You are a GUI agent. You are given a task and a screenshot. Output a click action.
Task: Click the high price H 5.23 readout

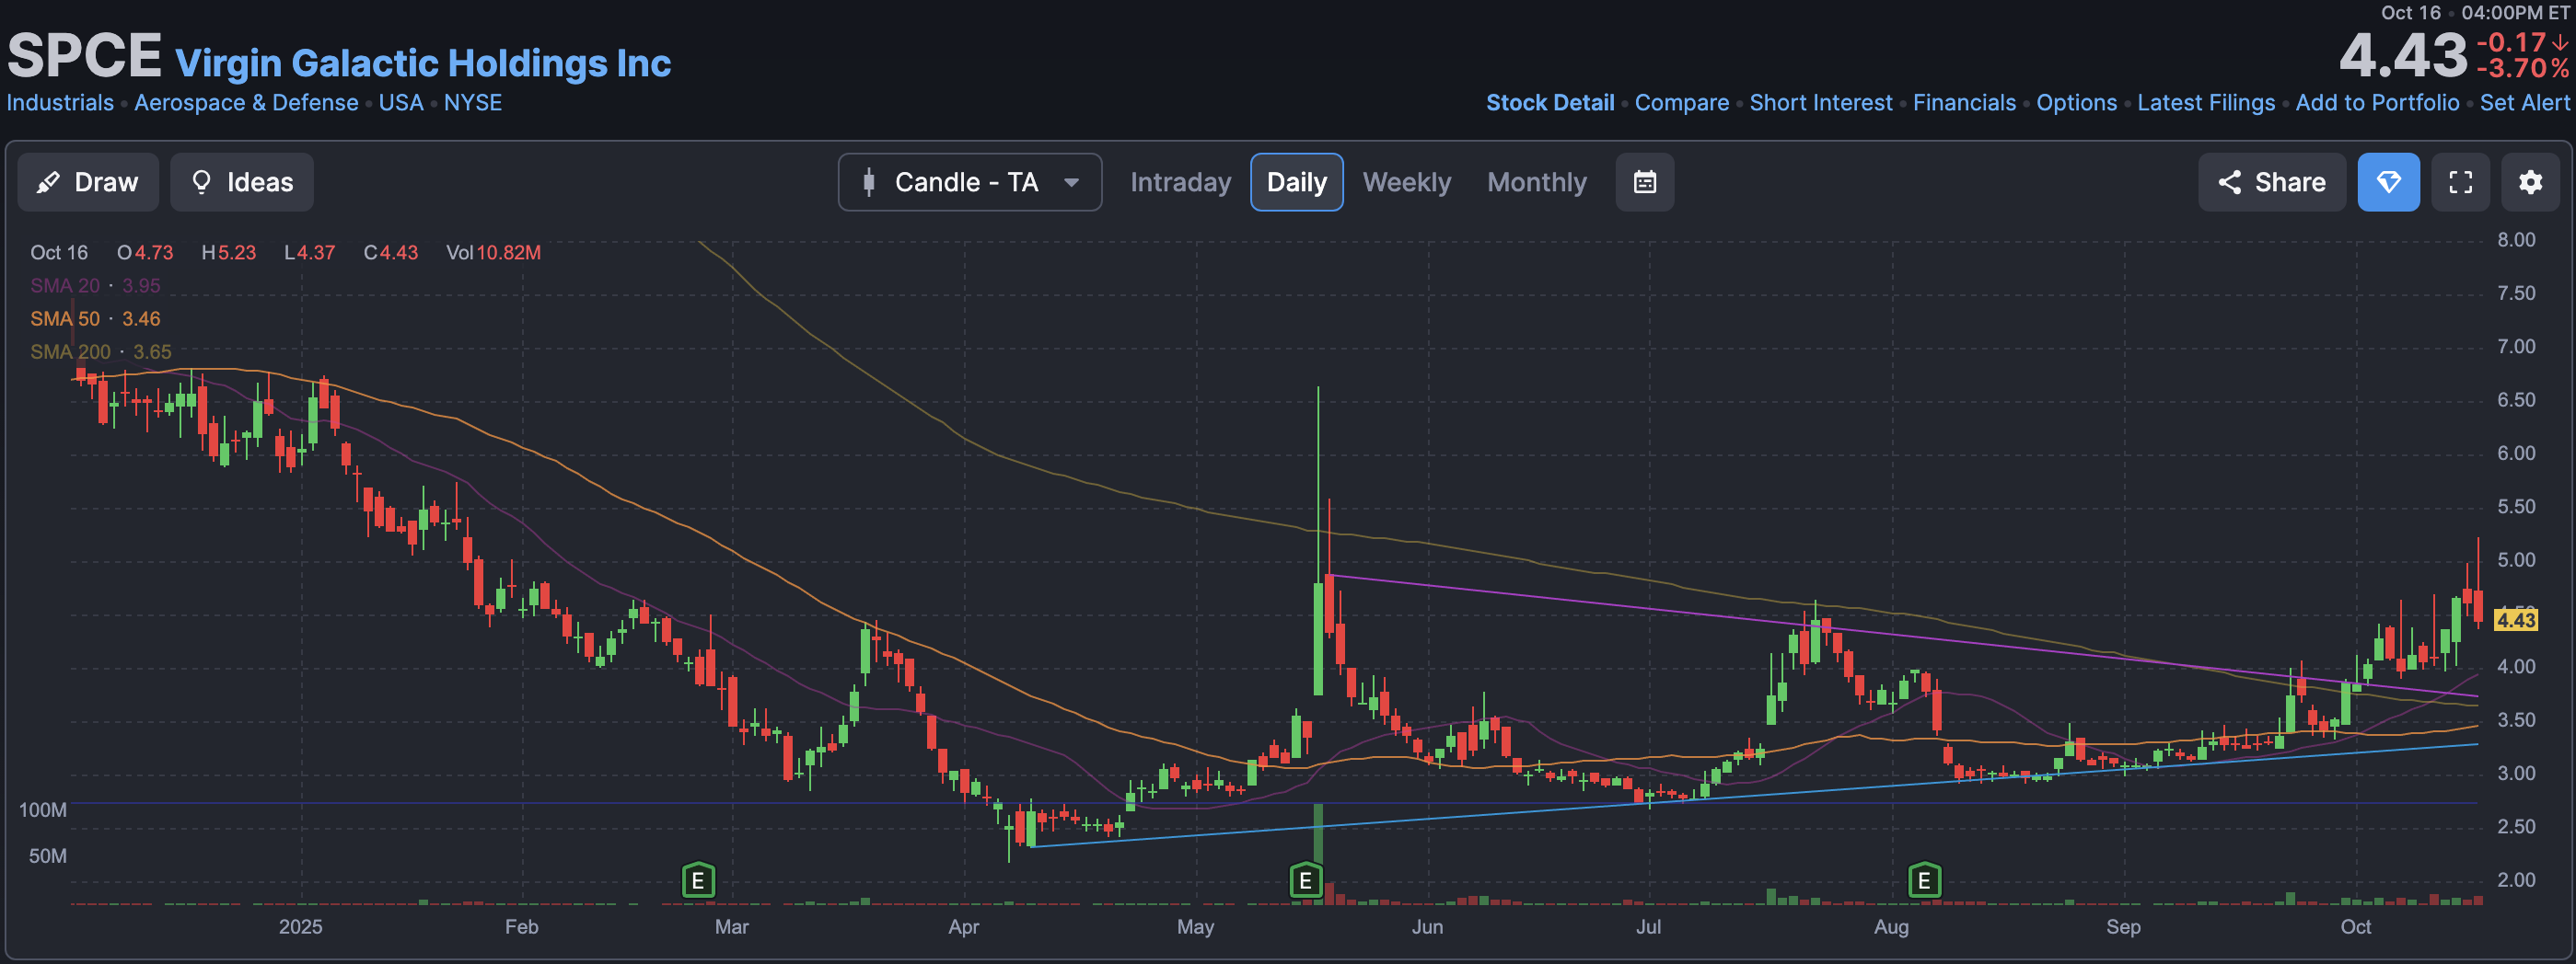[228, 253]
